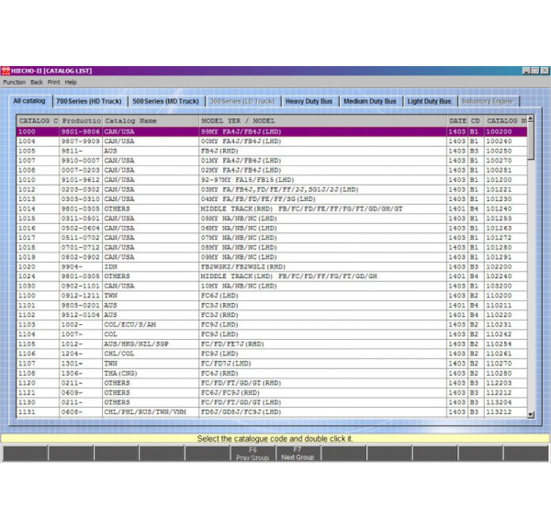The width and height of the screenshot is (551, 529).
Task: Switch to the 700 Series (HD Truck) tab
Action: [88, 101]
